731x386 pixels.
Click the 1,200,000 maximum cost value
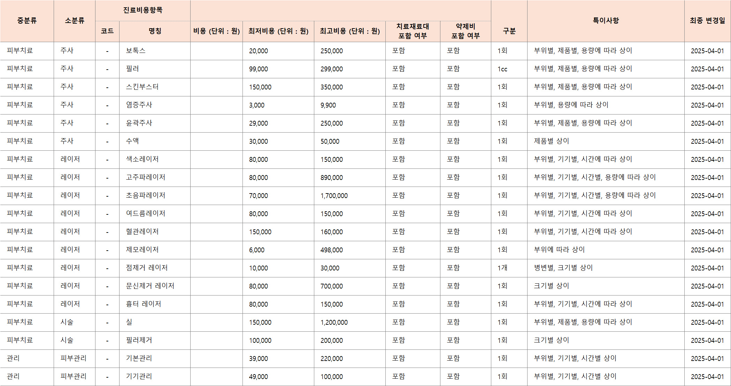pyautogui.click(x=334, y=322)
